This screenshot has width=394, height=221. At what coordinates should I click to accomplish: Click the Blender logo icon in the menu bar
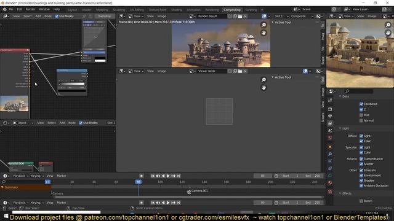pyautogui.click(x=4, y=10)
